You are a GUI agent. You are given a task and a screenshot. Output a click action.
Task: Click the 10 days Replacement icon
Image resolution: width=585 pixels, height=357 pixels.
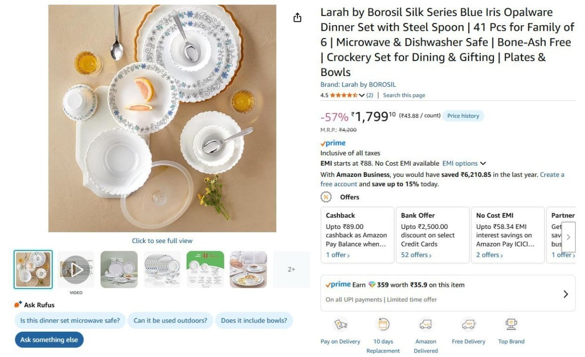point(383,324)
